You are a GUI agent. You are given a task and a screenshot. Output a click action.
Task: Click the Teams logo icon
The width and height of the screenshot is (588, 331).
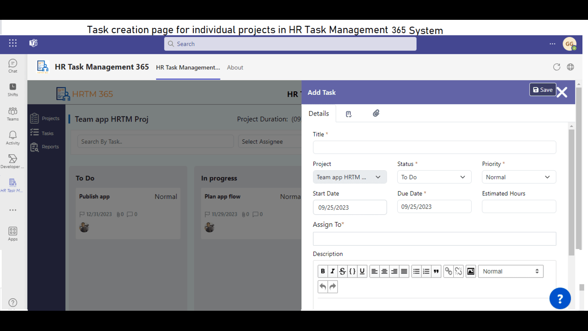pos(33,43)
